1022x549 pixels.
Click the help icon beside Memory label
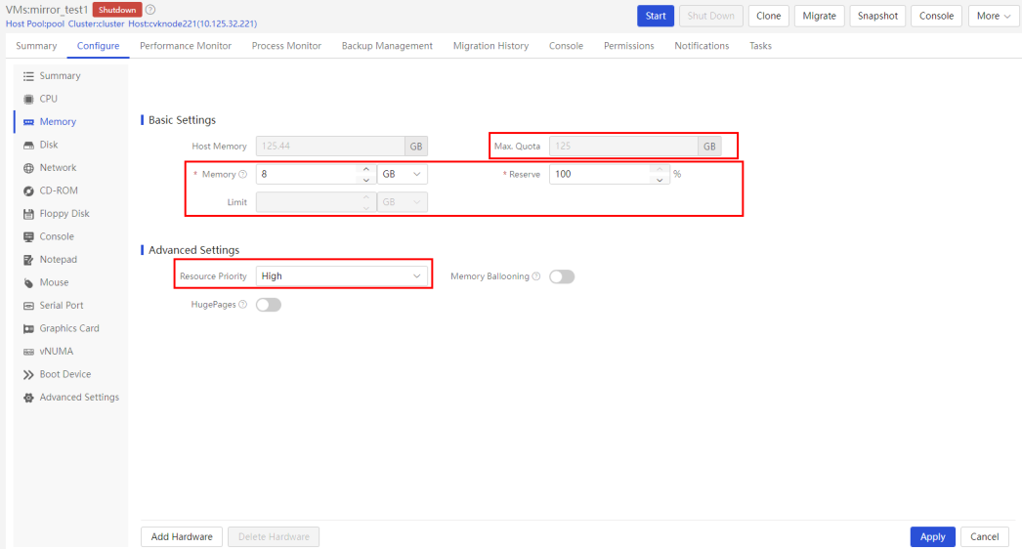(x=243, y=174)
